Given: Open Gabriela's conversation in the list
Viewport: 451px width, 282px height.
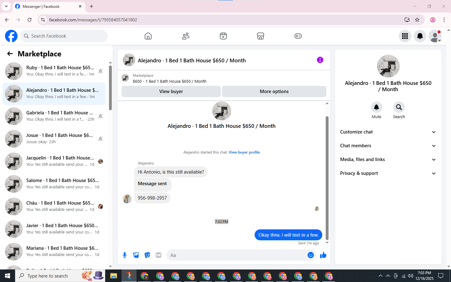Looking at the screenshot, I should click(x=54, y=116).
